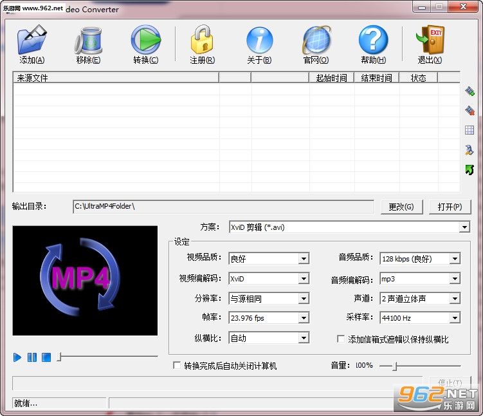Screen dimensions: 483x416
Task: Expand the 纵横比 aspect ratio dropdown
Action: click(x=304, y=338)
